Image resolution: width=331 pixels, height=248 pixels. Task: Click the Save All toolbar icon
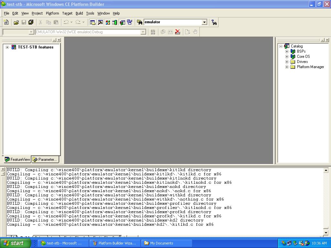pyautogui.click(x=31, y=22)
